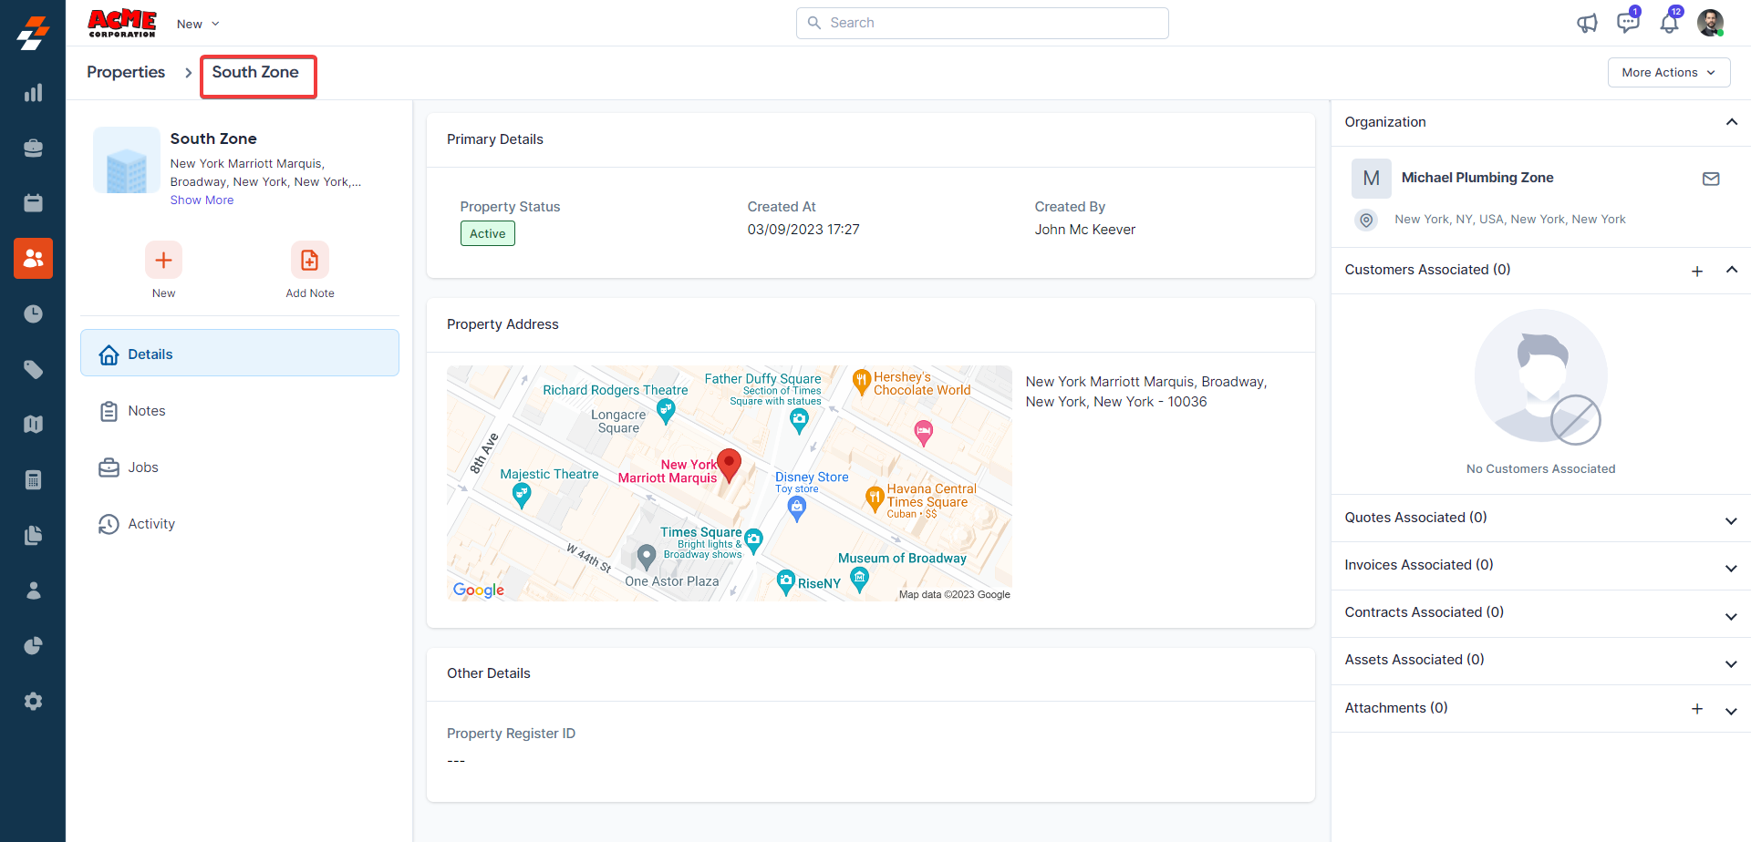
Task: Open the chat messages icon
Action: (1628, 22)
